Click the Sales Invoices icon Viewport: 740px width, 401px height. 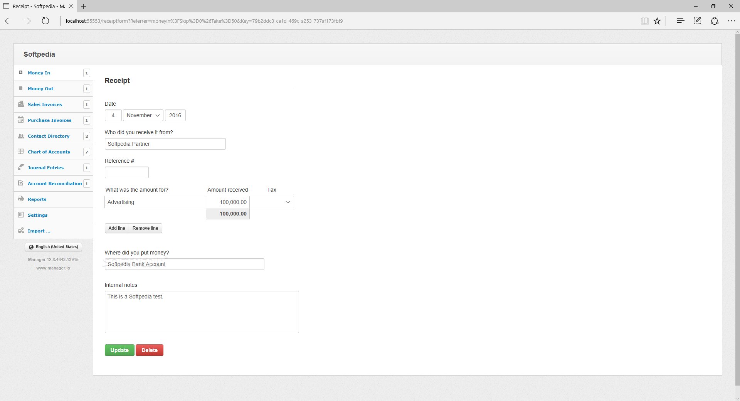21,104
